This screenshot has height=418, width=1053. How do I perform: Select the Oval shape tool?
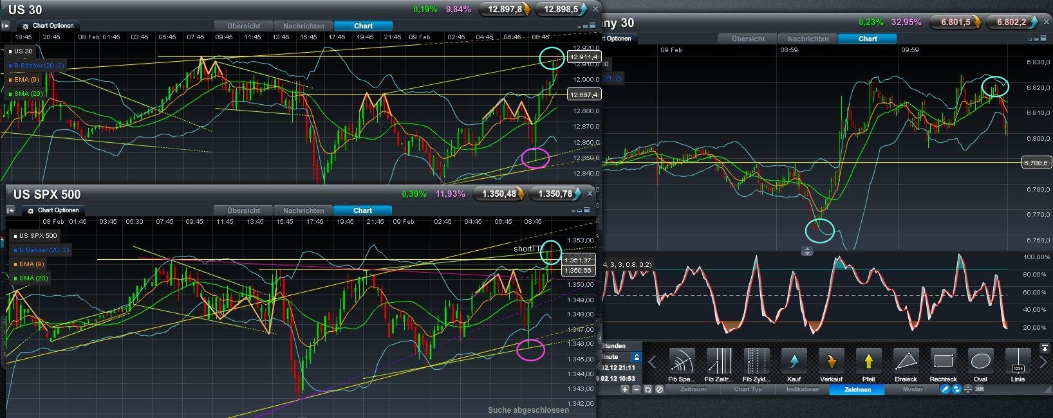coord(981,365)
